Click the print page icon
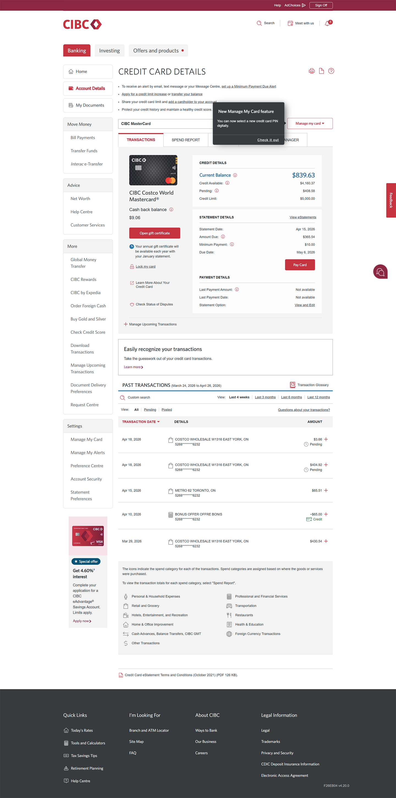 (x=312, y=71)
